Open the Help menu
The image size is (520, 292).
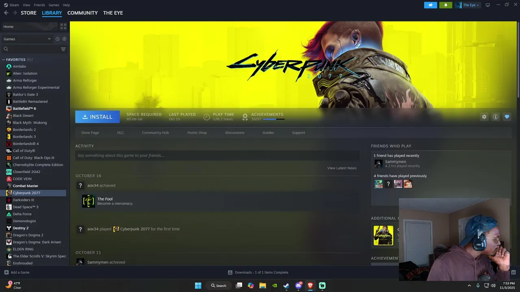pos(66,5)
